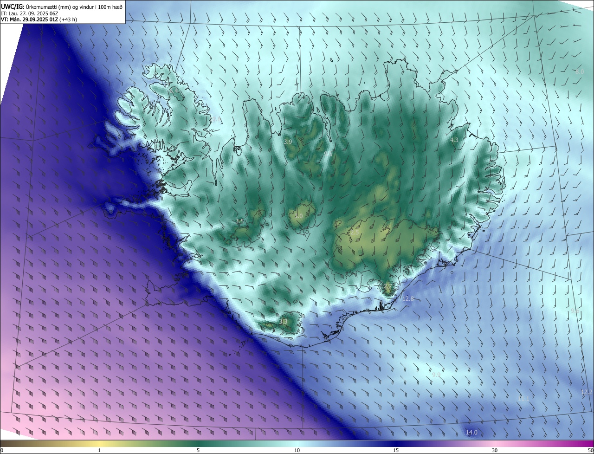
Task: Click the 10 tick on the color scale
Action: pyautogui.click(x=297, y=450)
